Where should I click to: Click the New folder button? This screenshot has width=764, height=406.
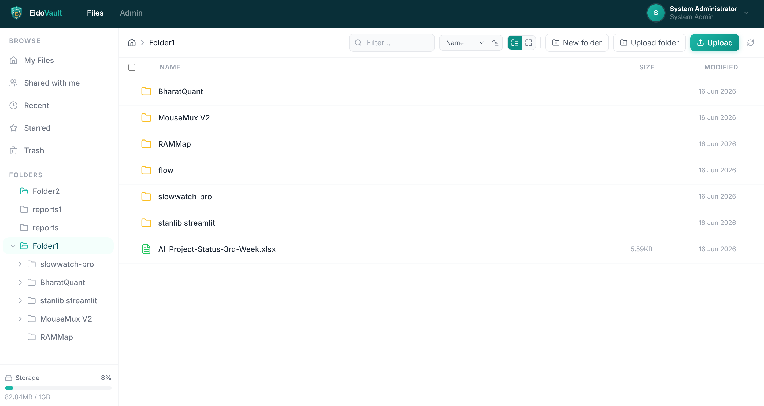pos(577,43)
